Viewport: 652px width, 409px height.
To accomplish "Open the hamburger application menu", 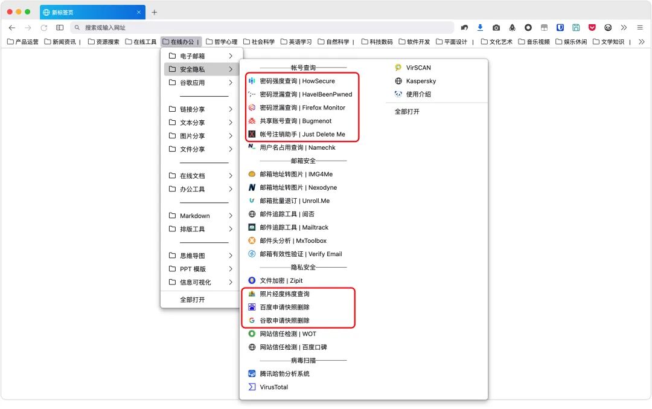I will (640, 27).
